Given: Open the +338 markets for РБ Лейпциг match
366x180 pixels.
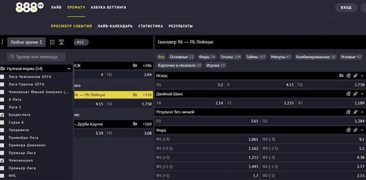Looking at the screenshot, I should [147, 95].
